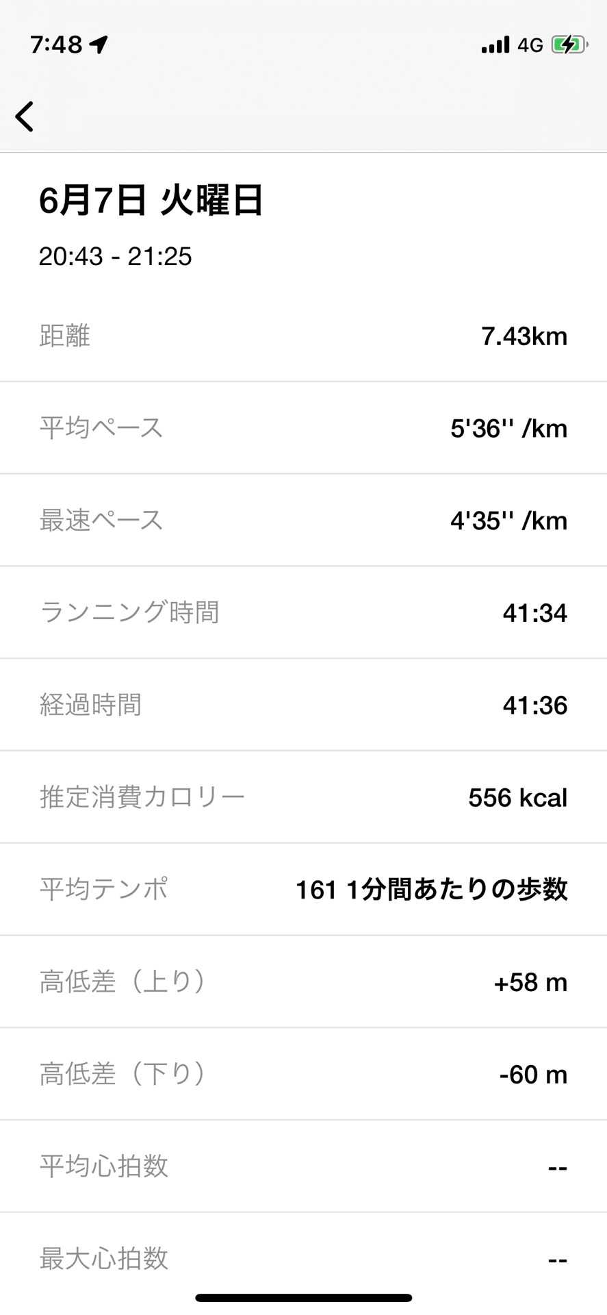Image resolution: width=607 pixels, height=1315 pixels.
Task: Select the 経過時間 row label
Action: click(90, 704)
